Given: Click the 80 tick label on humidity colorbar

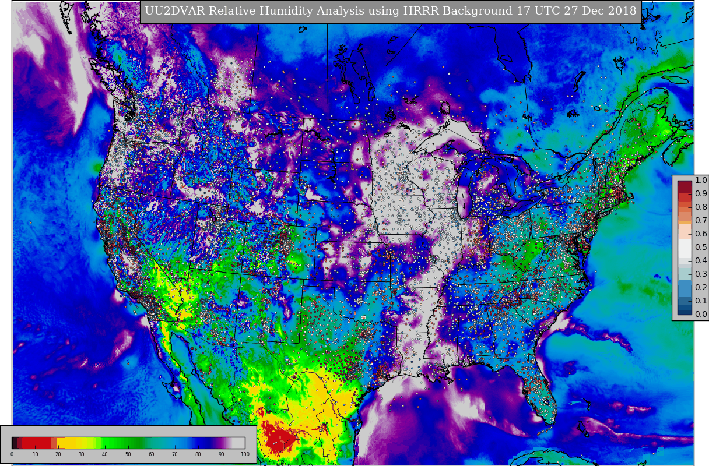Looking at the screenshot, I should pos(198,454).
